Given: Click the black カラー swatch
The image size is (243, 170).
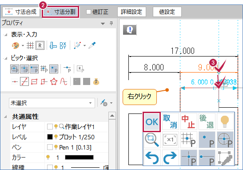Looking at the screenshot, I should (79, 158).
